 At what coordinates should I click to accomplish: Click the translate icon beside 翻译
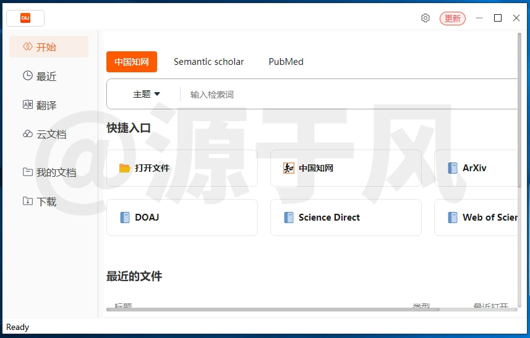(x=28, y=104)
